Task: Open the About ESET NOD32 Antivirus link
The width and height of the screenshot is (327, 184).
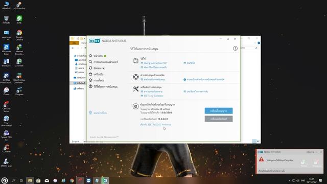Action: [155, 125]
